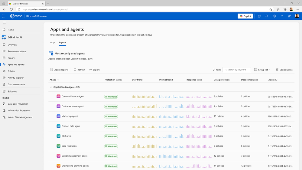This screenshot has width=302, height=170.
Task: Switch to the Apps tab
Action: pos(53,42)
